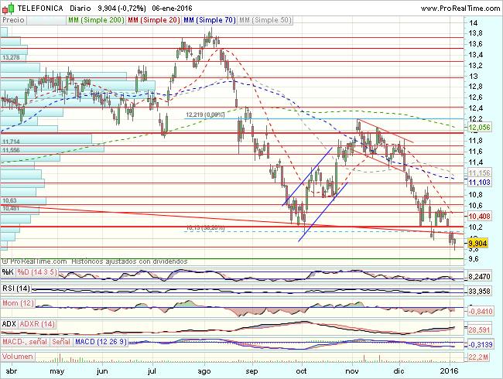Click the 9,6 price axis label

[x=475, y=259]
